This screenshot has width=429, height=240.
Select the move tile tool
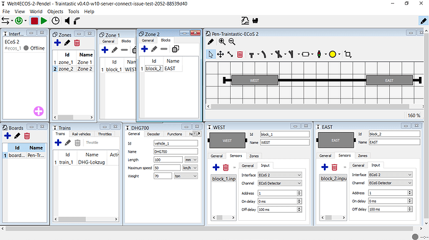pos(220,55)
